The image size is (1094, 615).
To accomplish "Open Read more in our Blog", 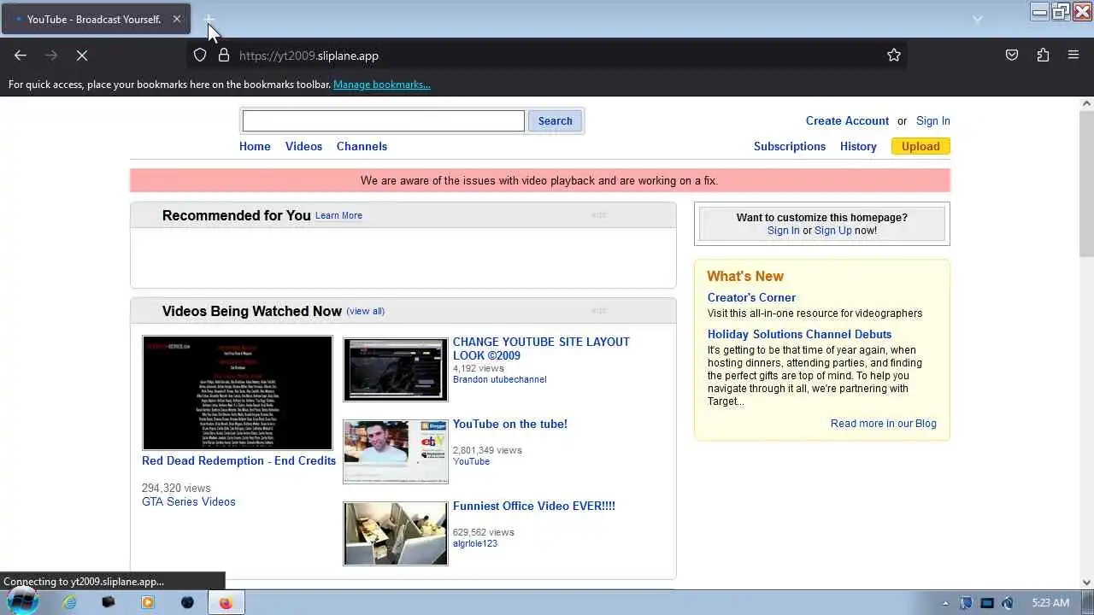I will click(884, 424).
